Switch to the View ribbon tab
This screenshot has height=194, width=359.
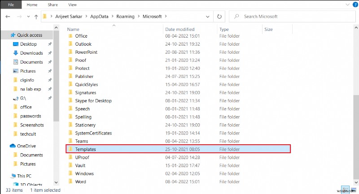[x=72, y=4]
